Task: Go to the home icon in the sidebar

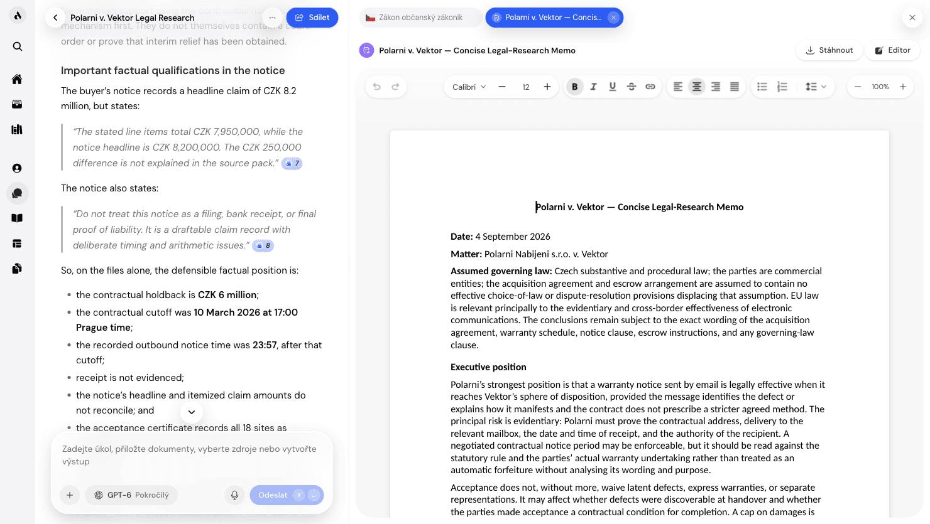Action: pyautogui.click(x=18, y=79)
